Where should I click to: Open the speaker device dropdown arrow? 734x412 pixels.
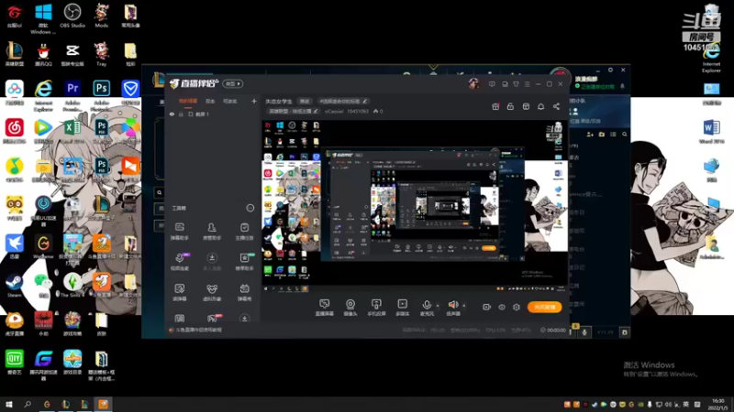(464, 306)
